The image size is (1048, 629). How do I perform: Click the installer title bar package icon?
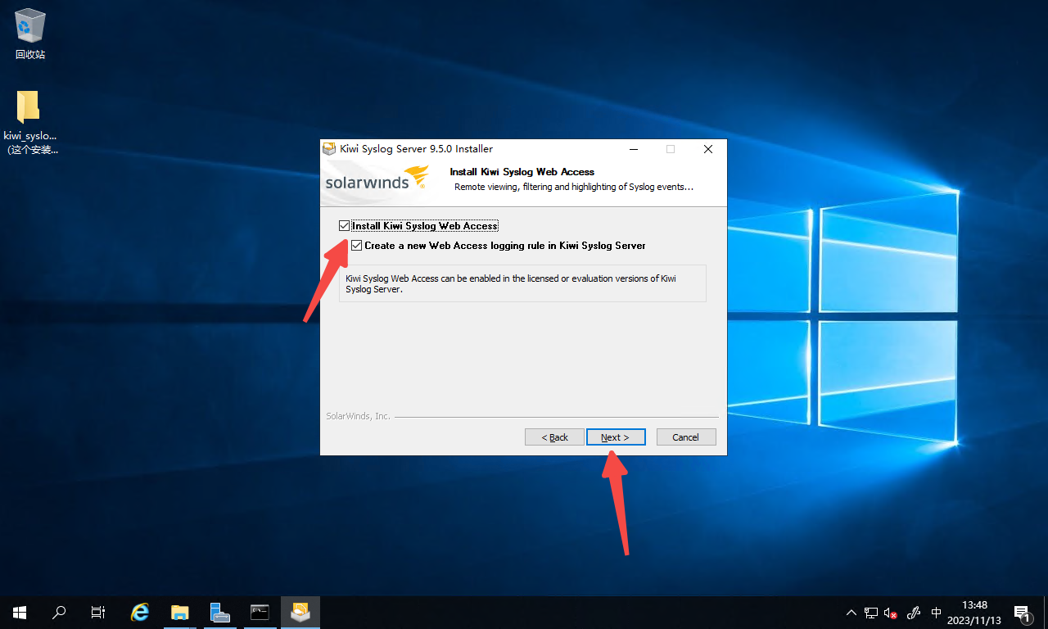coord(329,149)
